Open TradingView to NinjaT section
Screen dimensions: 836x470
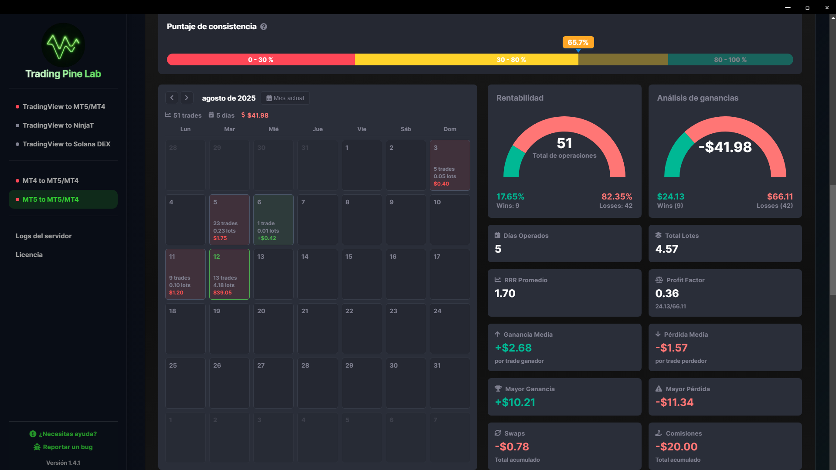(58, 125)
